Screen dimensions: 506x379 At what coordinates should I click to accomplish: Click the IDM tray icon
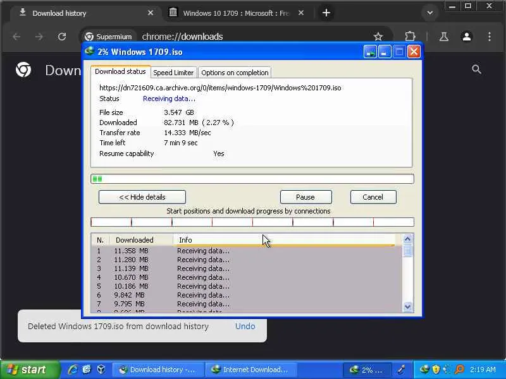[424, 370]
